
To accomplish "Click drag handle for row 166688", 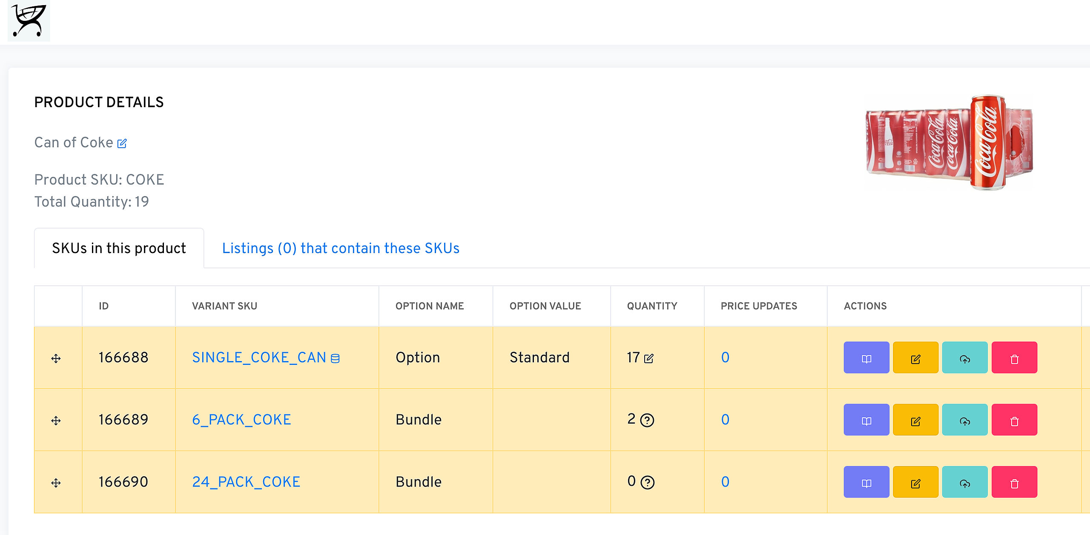I will point(56,358).
